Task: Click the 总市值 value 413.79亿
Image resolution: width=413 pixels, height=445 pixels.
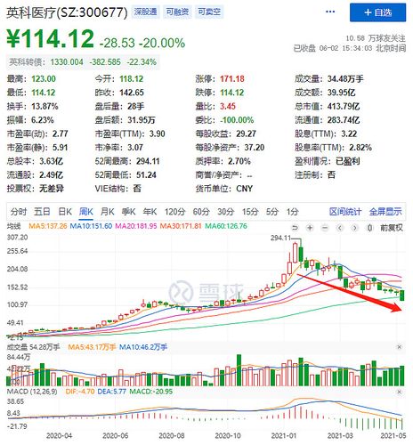Action: tap(344, 106)
